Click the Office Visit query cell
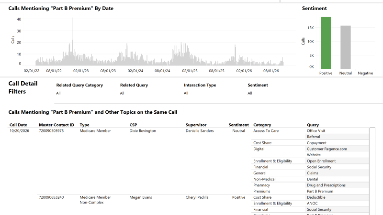Viewport: 383px width, 215px height. click(x=316, y=130)
